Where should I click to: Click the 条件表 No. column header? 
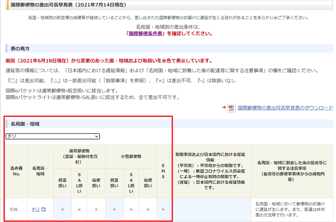click(x=16, y=171)
